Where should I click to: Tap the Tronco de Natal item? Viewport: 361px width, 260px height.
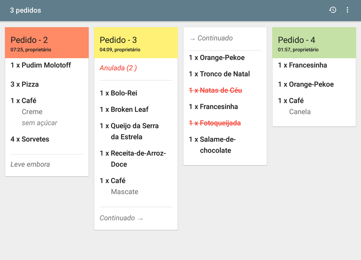pos(219,74)
